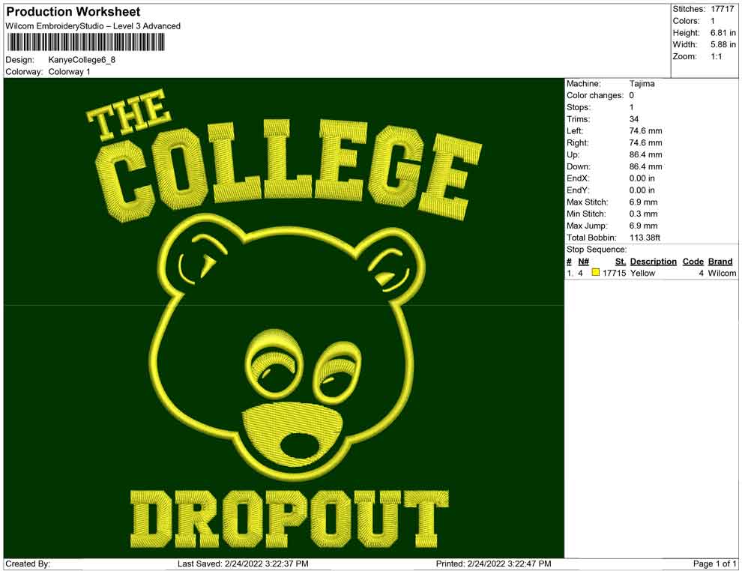Screen dimensions: 742x571
Task: Click the EndY value '0.00 in'
Action: tap(642, 190)
